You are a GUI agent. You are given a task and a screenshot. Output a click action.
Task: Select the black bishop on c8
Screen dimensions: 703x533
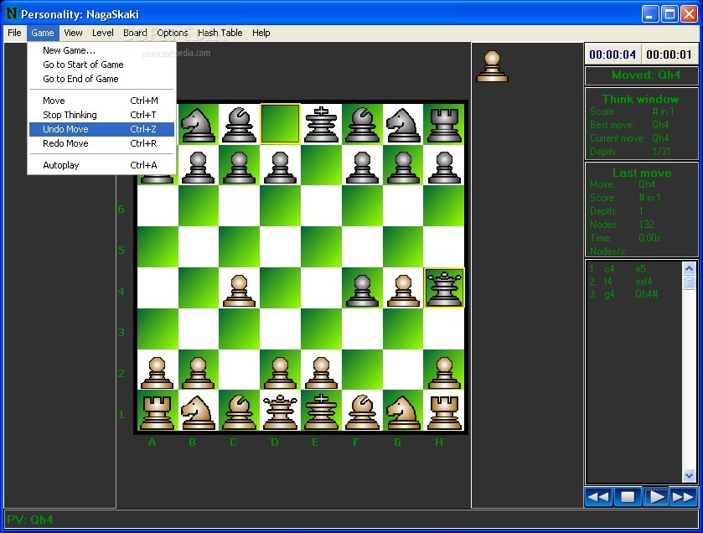(239, 125)
